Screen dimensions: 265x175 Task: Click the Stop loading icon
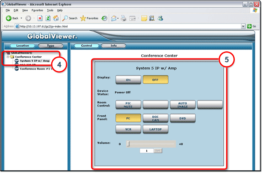40,18
